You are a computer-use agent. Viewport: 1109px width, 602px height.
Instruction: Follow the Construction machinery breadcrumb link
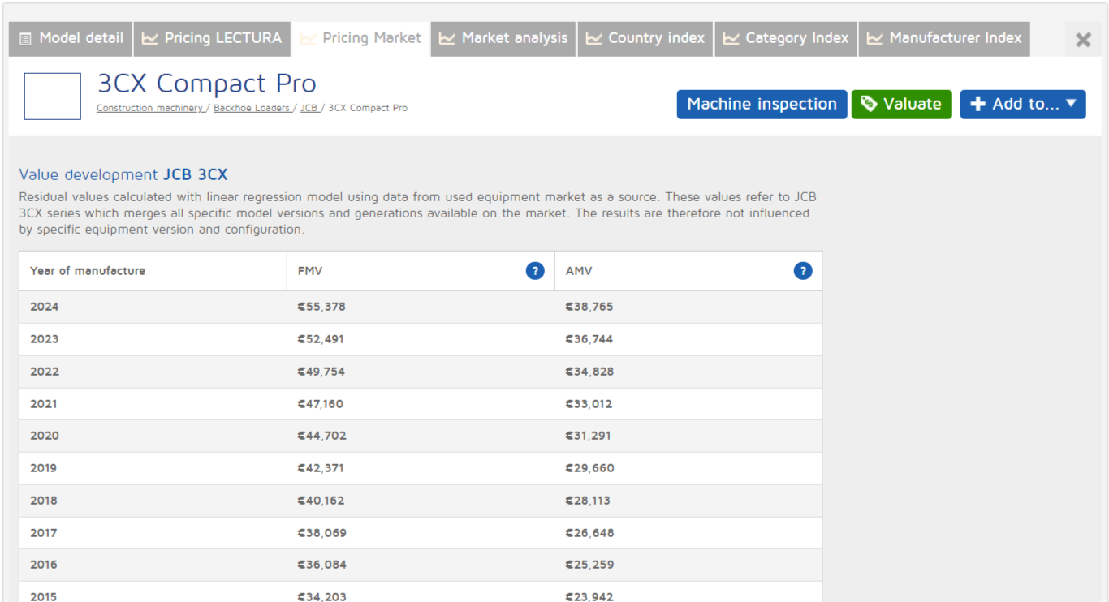point(149,108)
